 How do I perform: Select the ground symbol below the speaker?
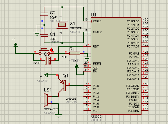pos(59,116)
